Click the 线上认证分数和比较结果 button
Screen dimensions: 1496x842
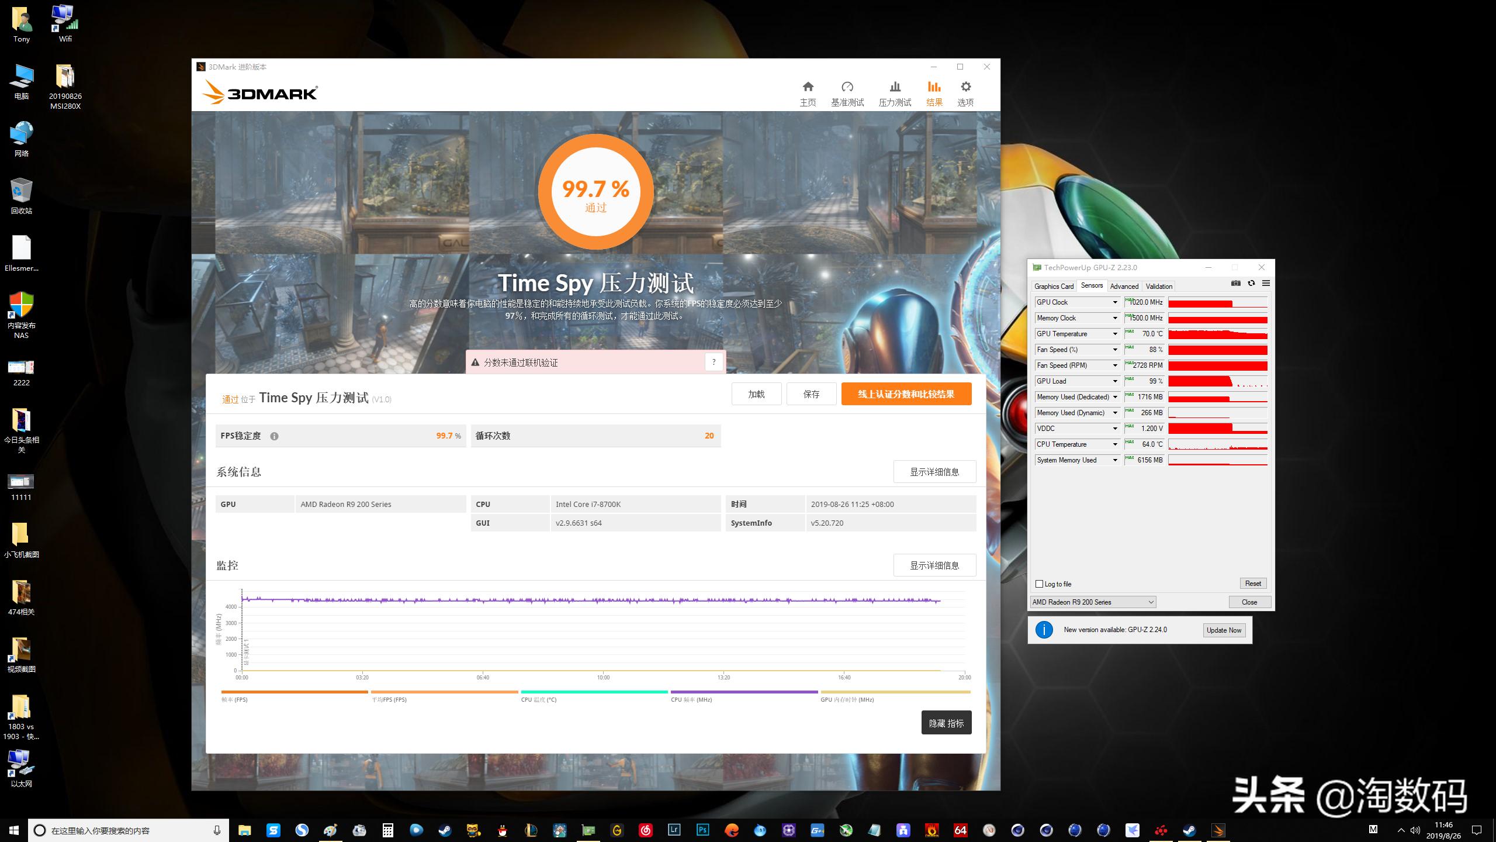click(906, 394)
